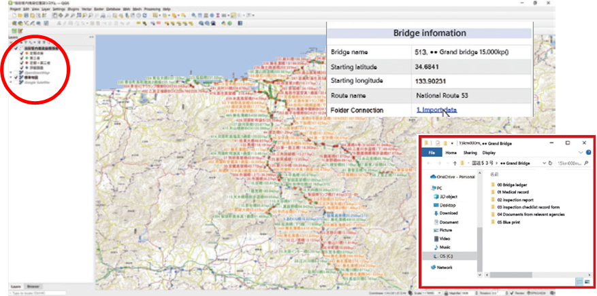
Task: Open the 00 Bridge ledger folder
Action: 511,185
